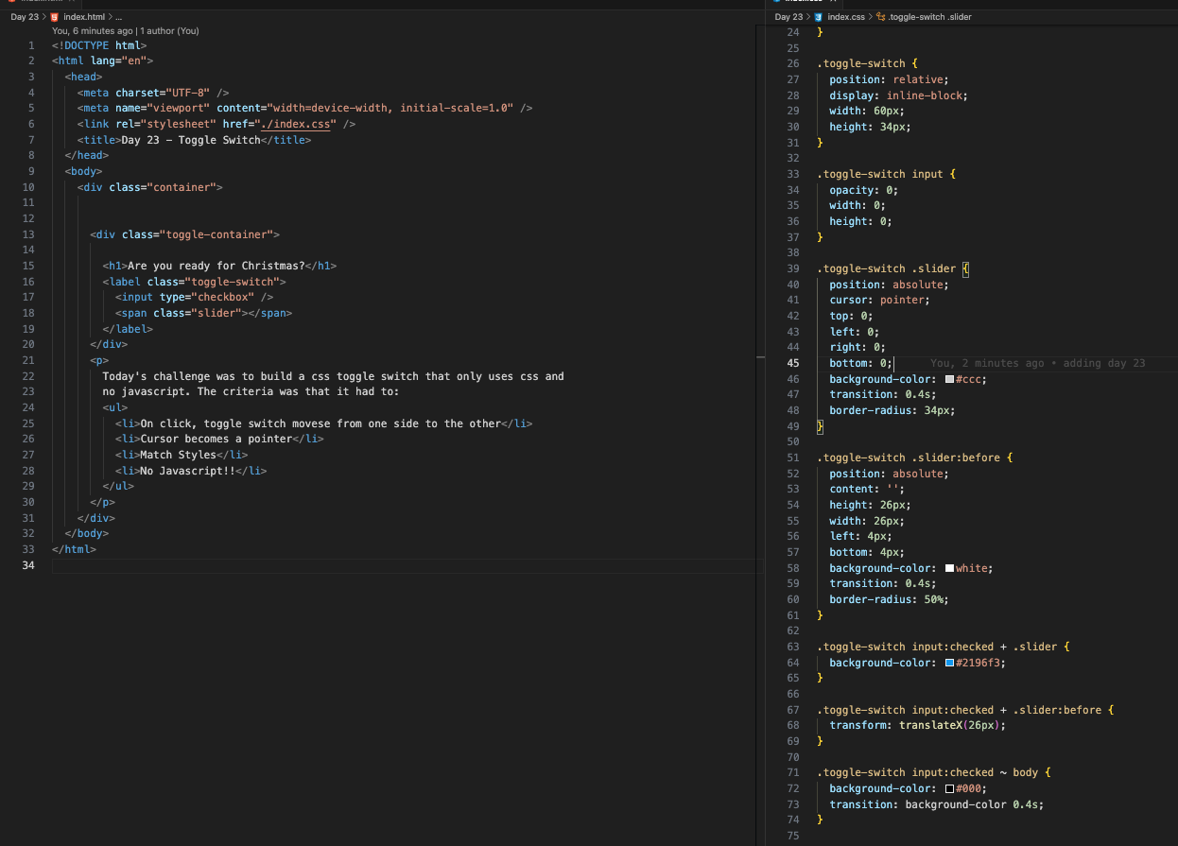
Task: Click the blue #2196f3 color swatch
Action: [949, 663]
